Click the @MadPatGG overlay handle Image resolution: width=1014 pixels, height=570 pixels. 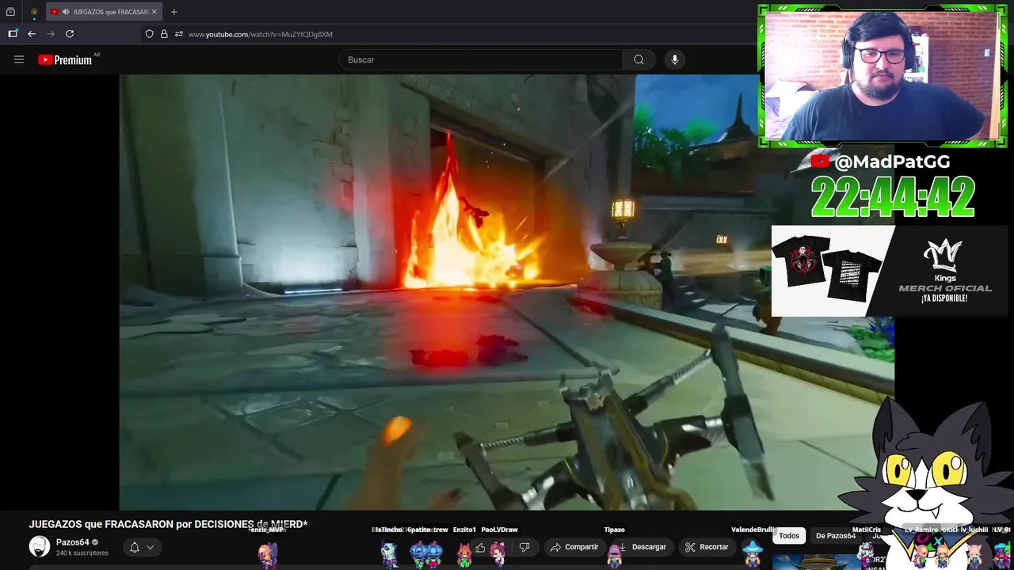pyautogui.click(x=891, y=161)
